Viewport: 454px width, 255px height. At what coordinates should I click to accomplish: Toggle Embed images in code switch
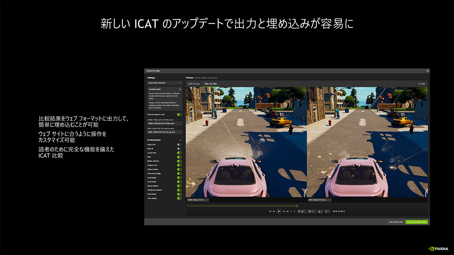179,114
